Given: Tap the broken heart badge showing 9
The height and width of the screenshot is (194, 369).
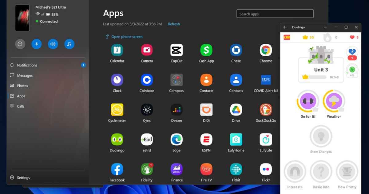Looking at the screenshot, I should pos(352,53).
